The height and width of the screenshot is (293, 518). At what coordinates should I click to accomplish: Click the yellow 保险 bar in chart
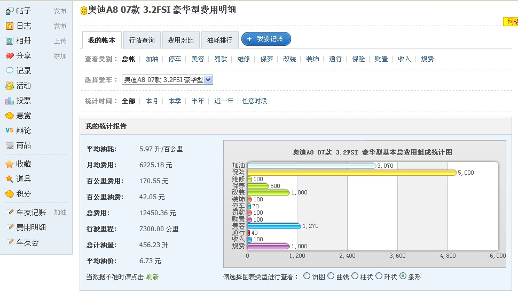click(352, 173)
